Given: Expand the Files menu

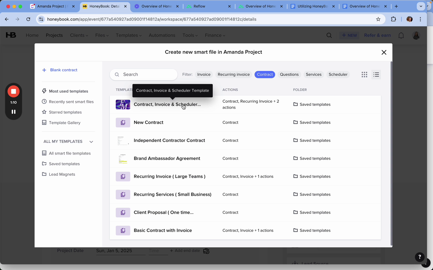Looking at the screenshot, I should pos(102,35).
